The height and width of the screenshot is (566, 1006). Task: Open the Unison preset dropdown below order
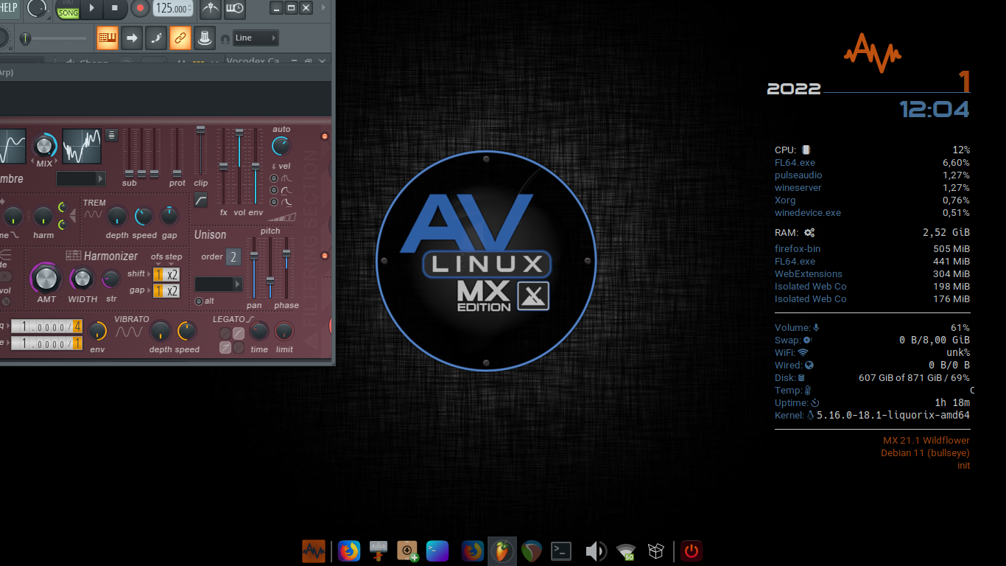click(x=219, y=284)
